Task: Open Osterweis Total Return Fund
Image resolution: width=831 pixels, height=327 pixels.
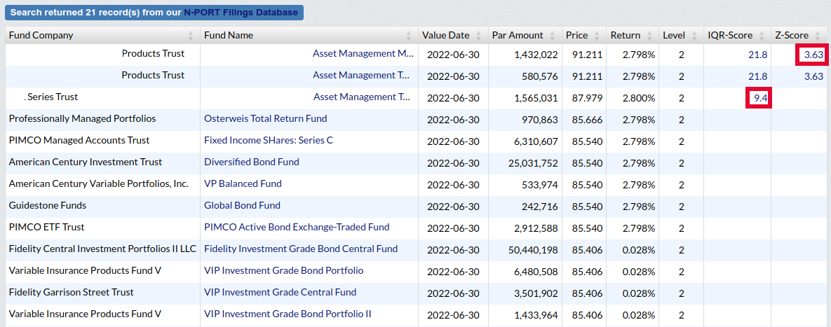Action: point(265,119)
